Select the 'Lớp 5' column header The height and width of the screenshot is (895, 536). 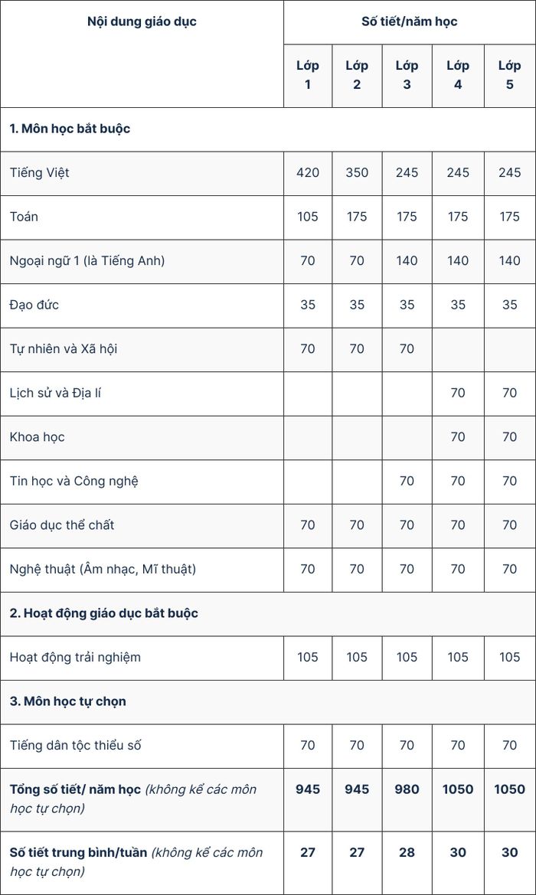pyautogui.click(x=510, y=75)
